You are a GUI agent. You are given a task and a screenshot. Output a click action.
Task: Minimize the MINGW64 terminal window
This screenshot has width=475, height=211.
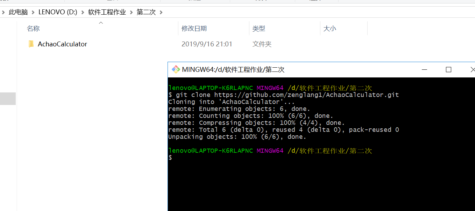pos(425,70)
